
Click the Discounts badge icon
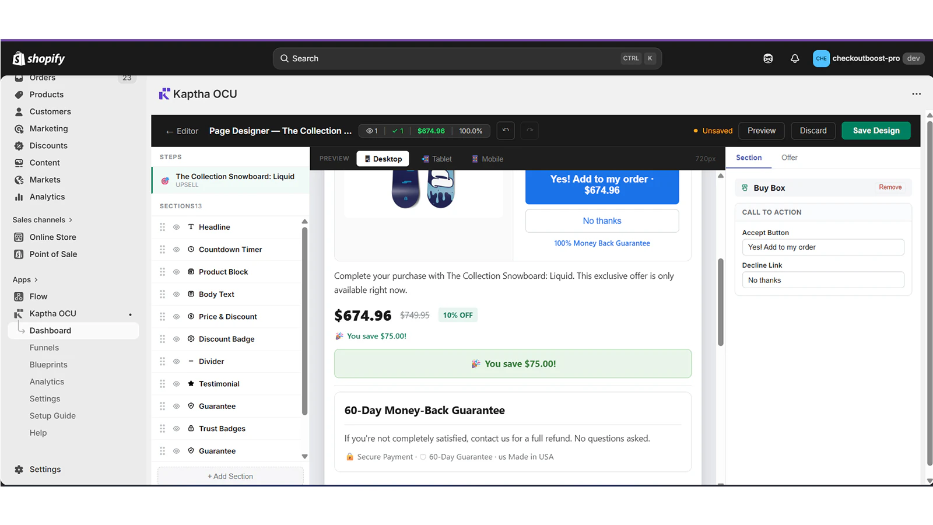pos(19,146)
